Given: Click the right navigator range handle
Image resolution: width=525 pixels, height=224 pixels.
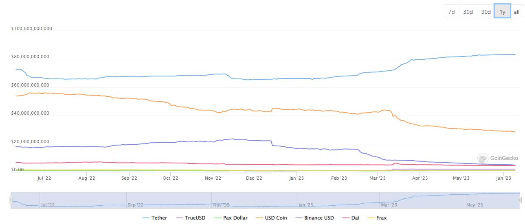Looking at the screenshot, I should [x=520, y=200].
